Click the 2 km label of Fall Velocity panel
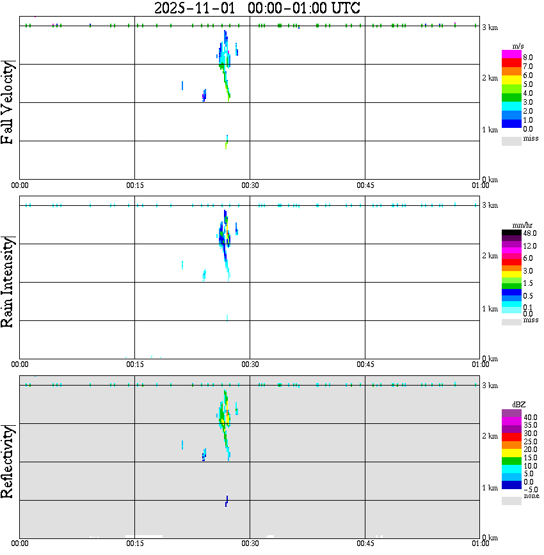This screenshot has width=544, height=555. point(490,78)
